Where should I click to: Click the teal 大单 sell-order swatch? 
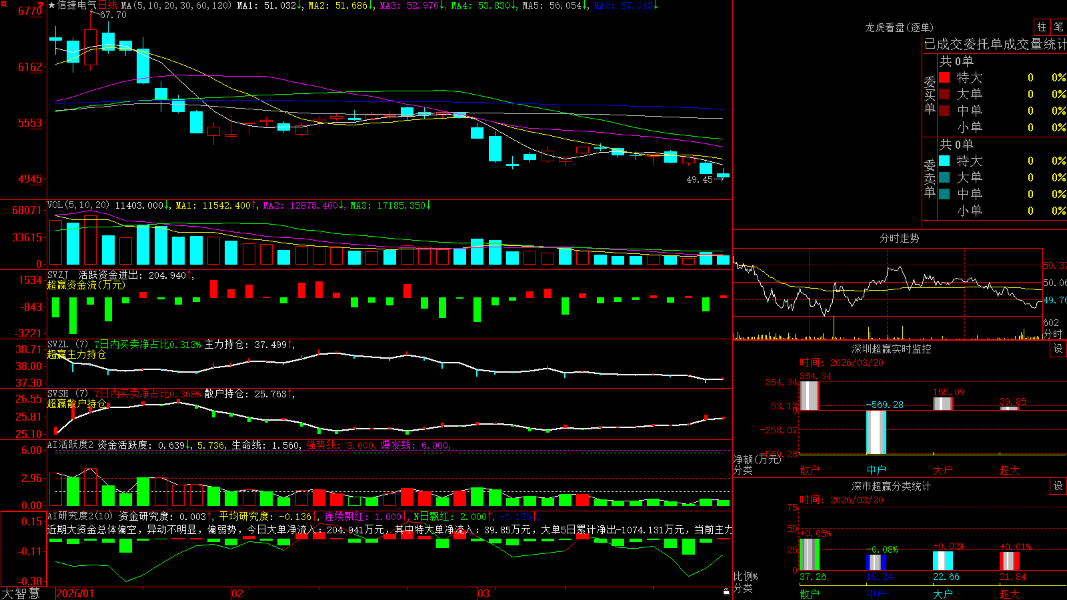[944, 177]
